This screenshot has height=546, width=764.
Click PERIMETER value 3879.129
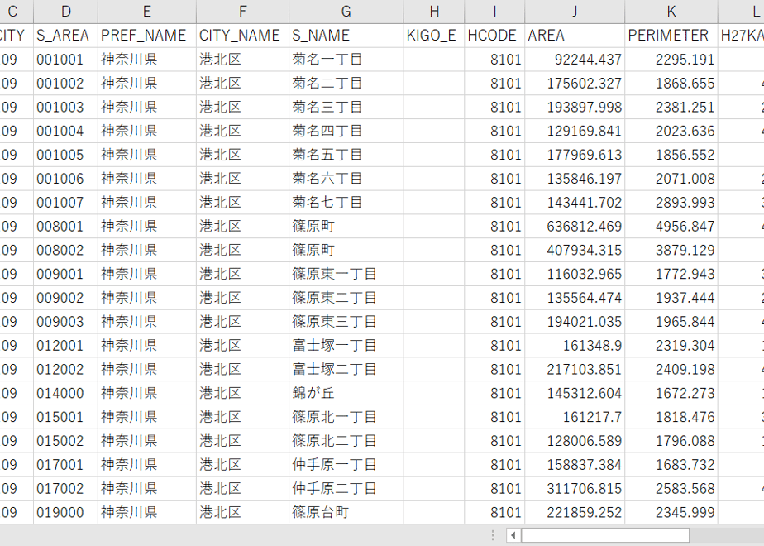pyautogui.click(x=671, y=251)
